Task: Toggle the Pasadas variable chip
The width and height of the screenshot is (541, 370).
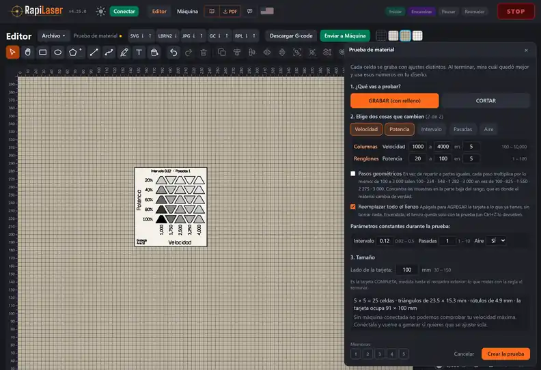Action: pos(462,129)
